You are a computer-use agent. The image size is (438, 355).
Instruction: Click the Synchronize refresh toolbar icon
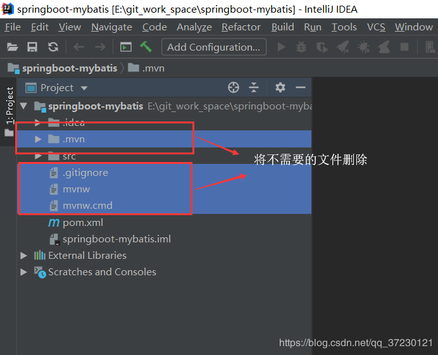coord(53,47)
